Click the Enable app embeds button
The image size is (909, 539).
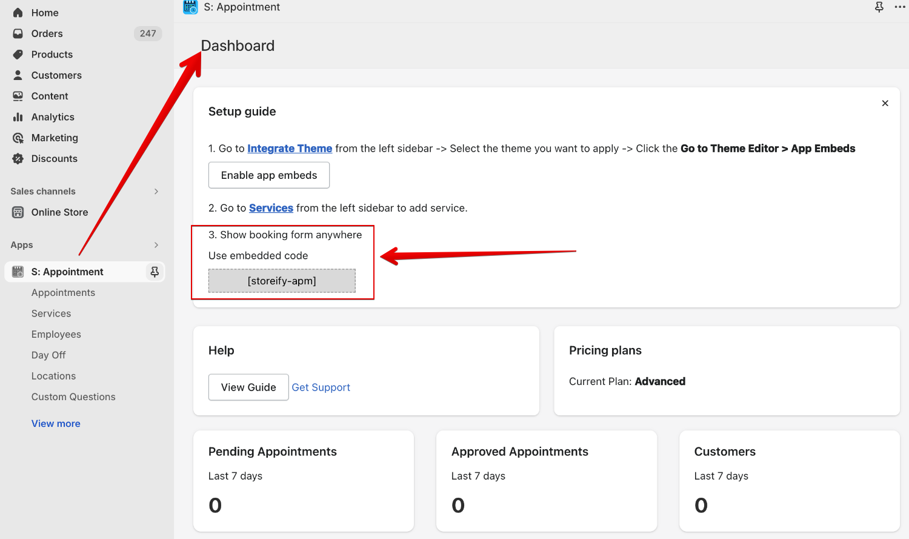tap(269, 175)
